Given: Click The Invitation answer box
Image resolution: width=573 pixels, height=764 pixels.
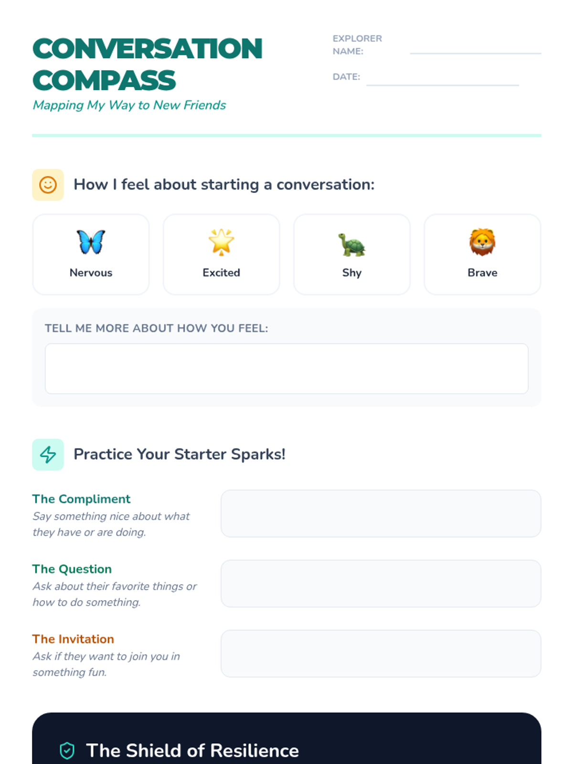Looking at the screenshot, I should click(x=381, y=654).
